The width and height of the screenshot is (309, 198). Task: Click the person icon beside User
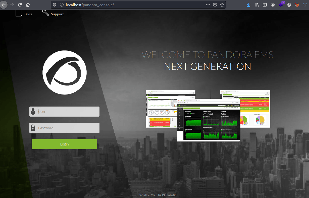tap(33, 112)
